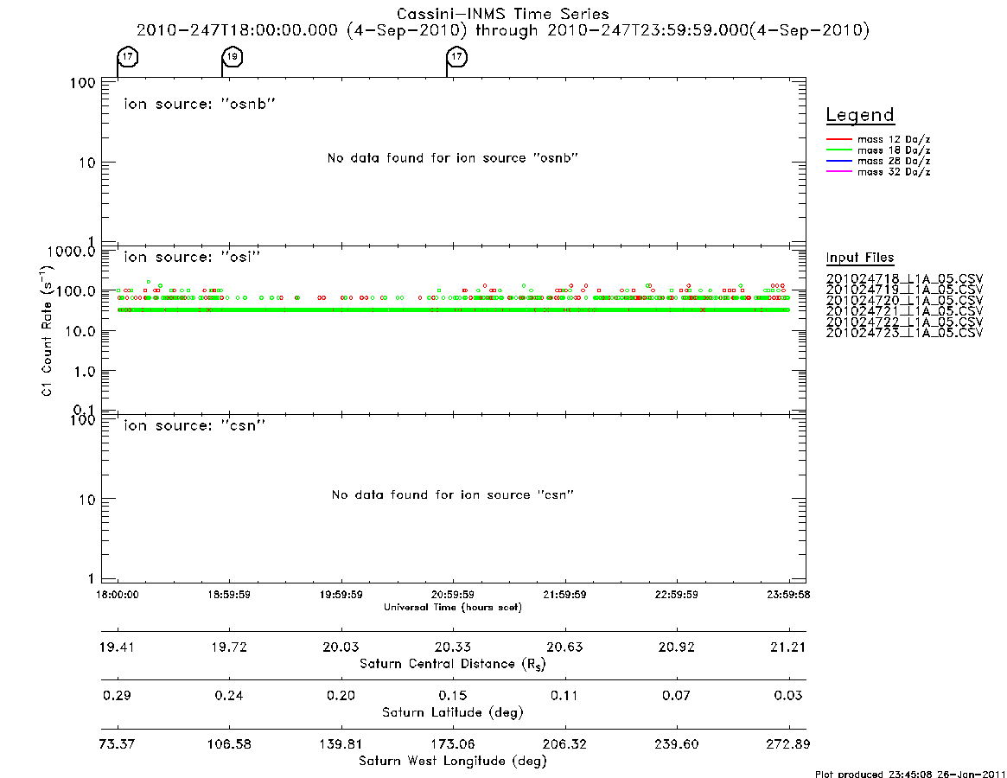Click the 20:59:59 time axis tick label
Image resolution: width=1007 pixels, height=778 pixels.
(x=453, y=595)
